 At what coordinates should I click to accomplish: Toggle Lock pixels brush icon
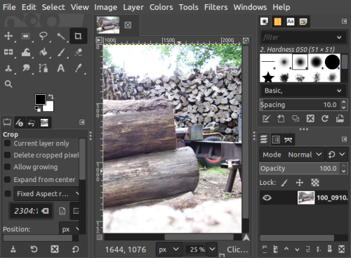(284, 183)
